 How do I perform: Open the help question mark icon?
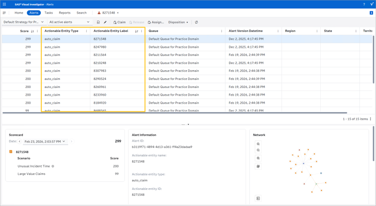click(x=364, y=4)
